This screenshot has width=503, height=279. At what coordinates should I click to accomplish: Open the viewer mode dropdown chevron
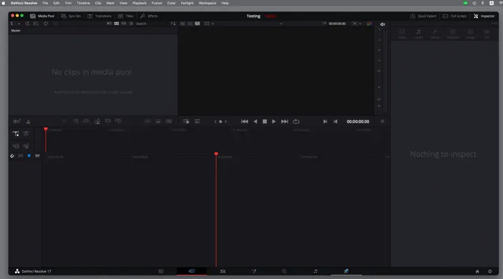click(213, 24)
